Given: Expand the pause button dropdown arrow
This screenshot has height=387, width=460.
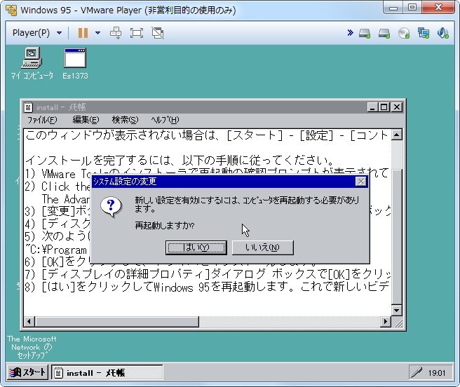Looking at the screenshot, I should pyautogui.click(x=97, y=32).
